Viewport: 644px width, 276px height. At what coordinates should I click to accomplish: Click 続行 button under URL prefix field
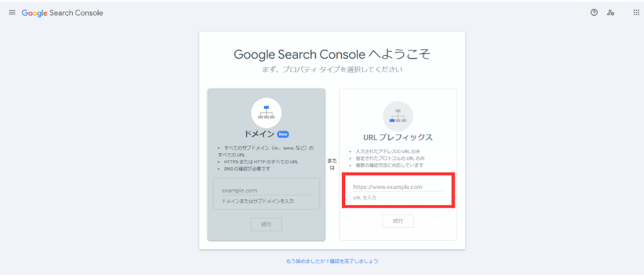pyautogui.click(x=398, y=221)
